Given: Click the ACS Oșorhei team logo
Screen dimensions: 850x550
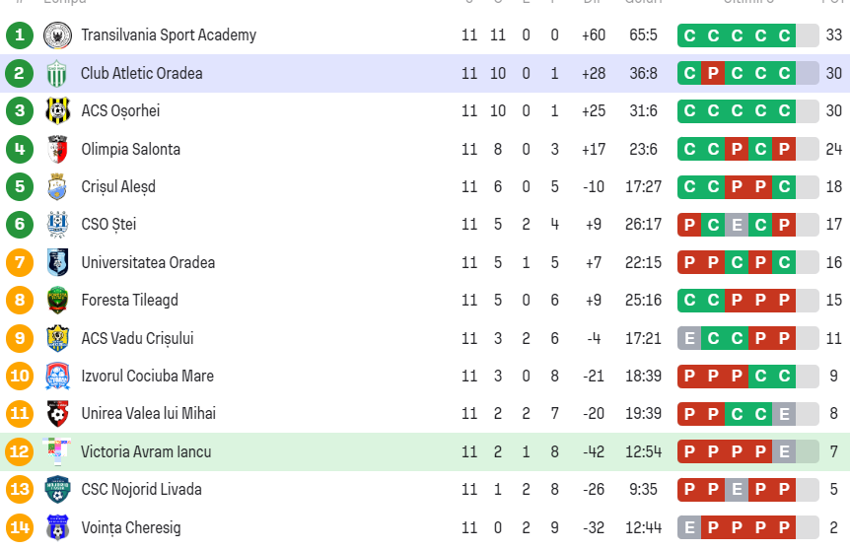Looking at the screenshot, I should tap(58, 111).
